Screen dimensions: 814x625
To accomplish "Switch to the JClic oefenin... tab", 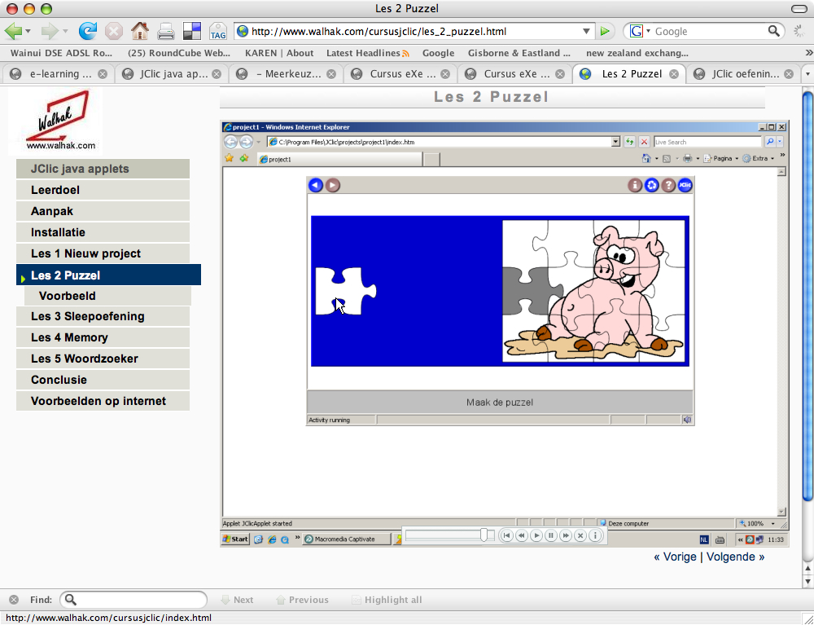I will pos(742,74).
